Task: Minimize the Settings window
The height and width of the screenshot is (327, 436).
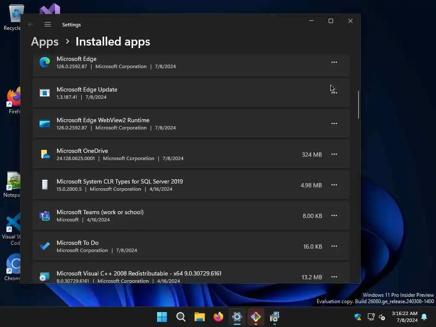Action: coord(311,21)
